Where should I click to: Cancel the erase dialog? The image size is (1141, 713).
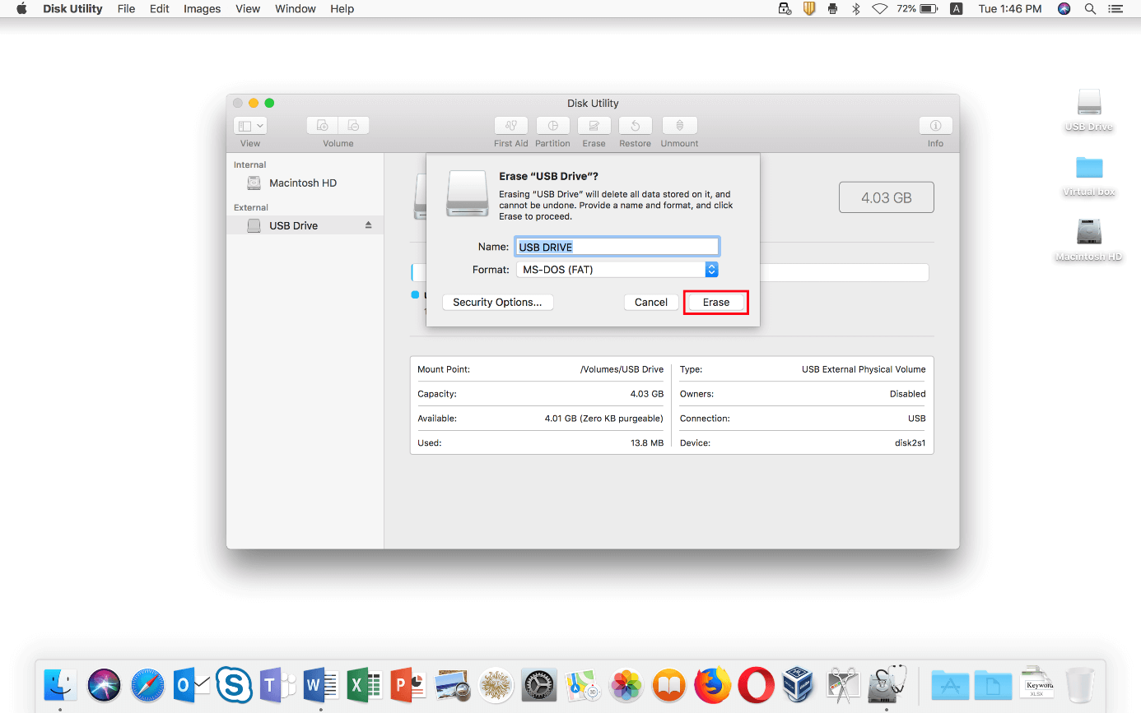(650, 303)
